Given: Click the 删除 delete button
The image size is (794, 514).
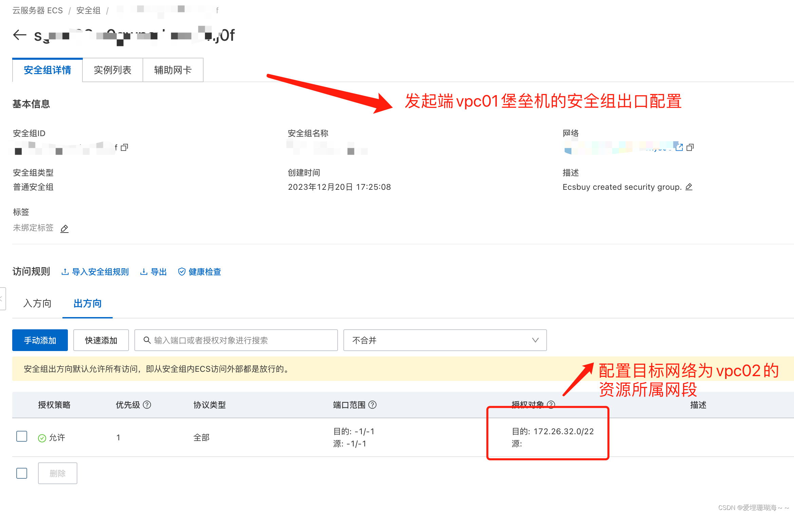Looking at the screenshot, I should (58, 473).
